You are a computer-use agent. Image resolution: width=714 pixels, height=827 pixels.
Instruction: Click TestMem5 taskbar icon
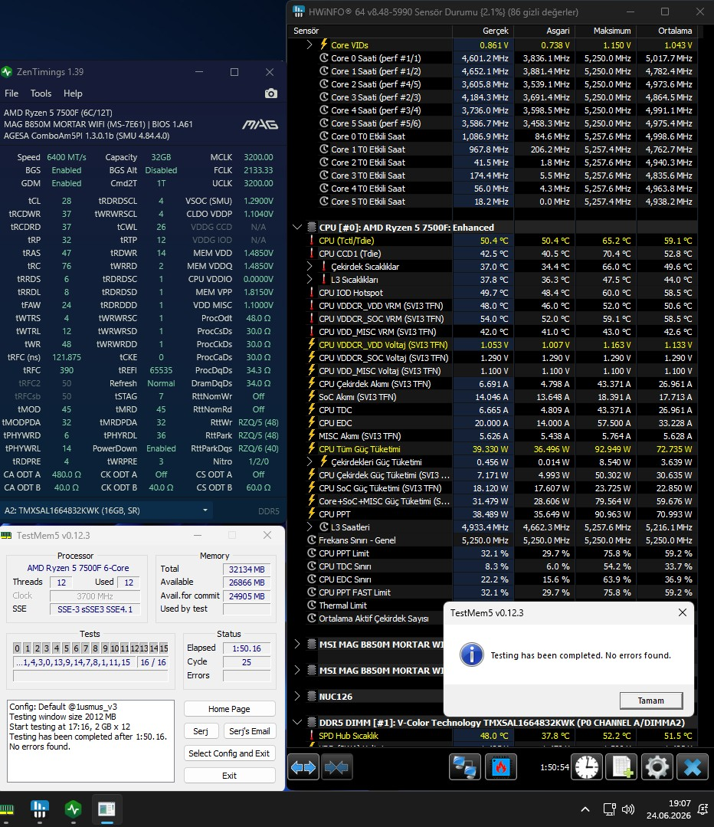tap(7, 809)
